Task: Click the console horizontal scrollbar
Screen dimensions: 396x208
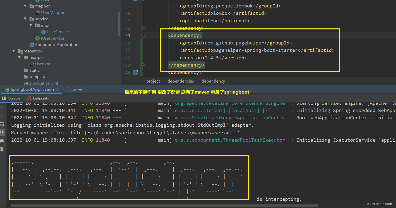Action: 165,206
